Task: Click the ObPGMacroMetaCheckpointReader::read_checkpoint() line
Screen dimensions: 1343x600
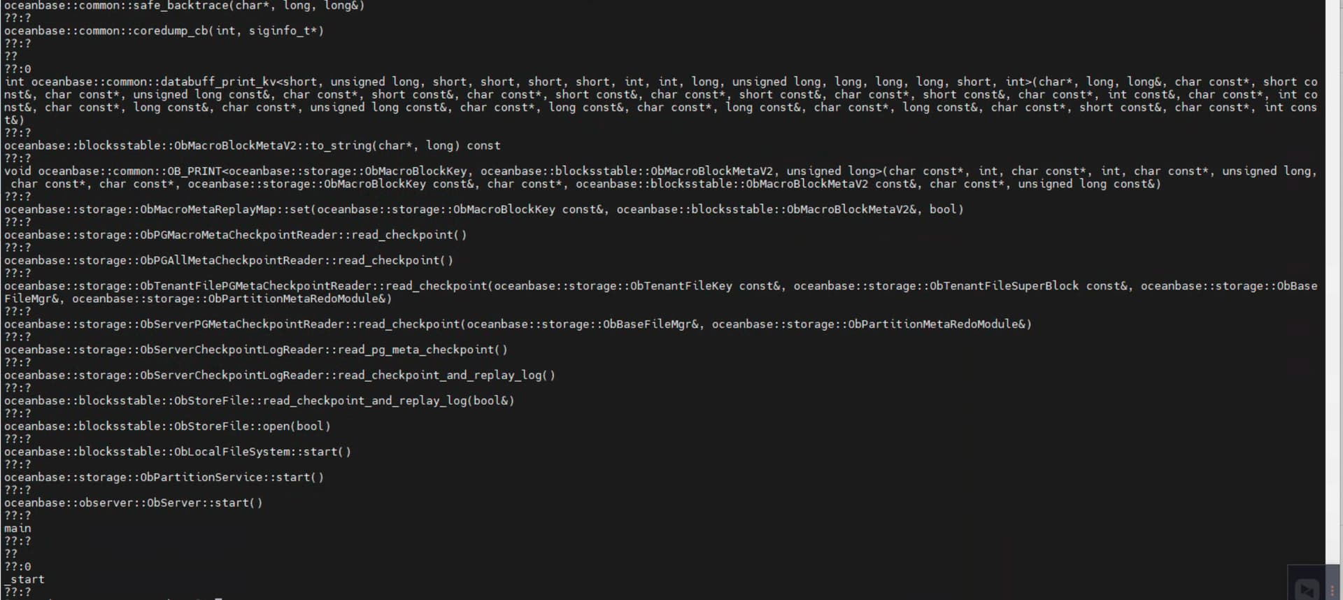Action: (236, 235)
